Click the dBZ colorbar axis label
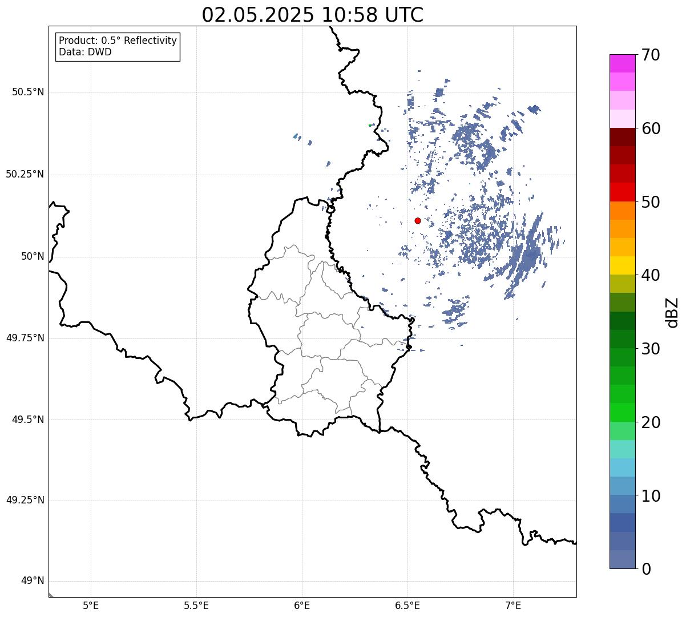The width and height of the screenshot is (686, 617). point(672,312)
